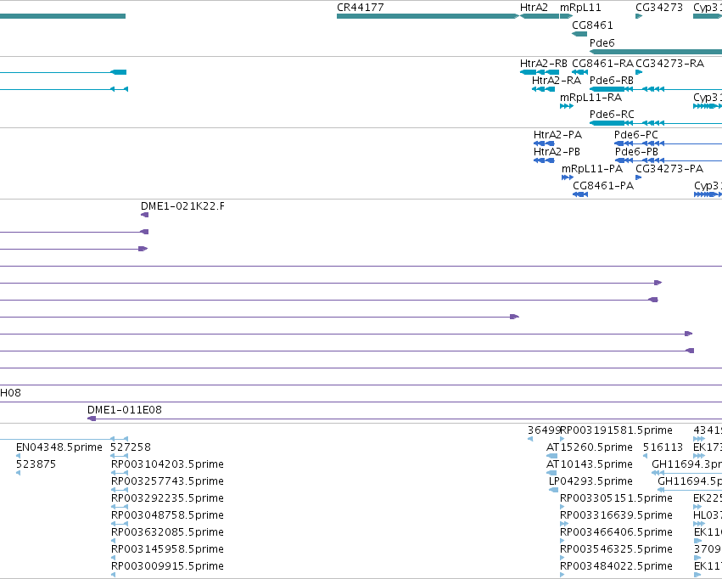Select EST label RP003632085.5prime
The width and height of the screenshot is (722, 579).
click(x=167, y=532)
